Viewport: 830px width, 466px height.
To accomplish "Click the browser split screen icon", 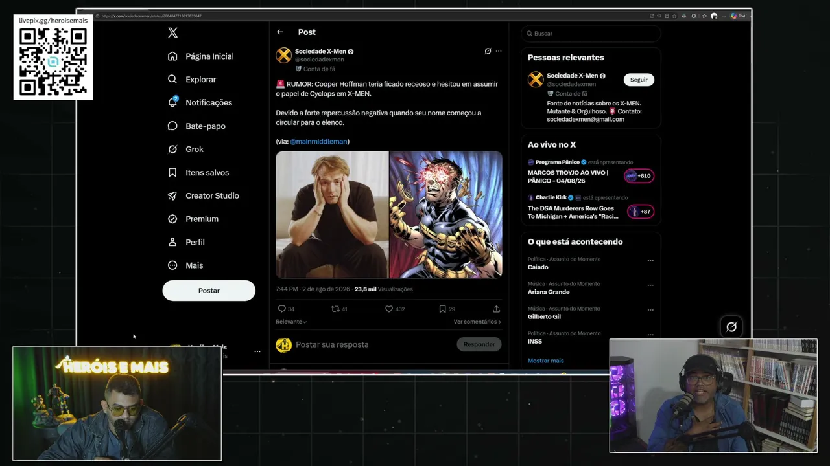I will (652, 16).
